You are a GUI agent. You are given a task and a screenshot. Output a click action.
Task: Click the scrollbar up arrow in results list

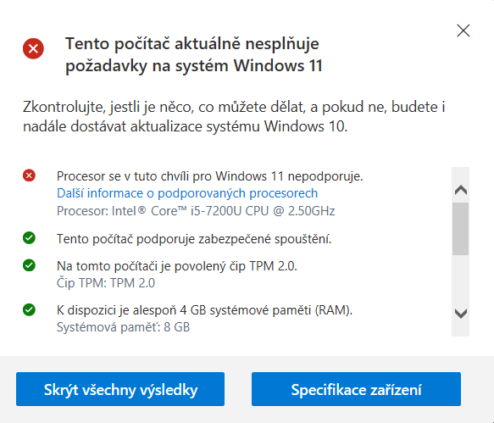461,189
